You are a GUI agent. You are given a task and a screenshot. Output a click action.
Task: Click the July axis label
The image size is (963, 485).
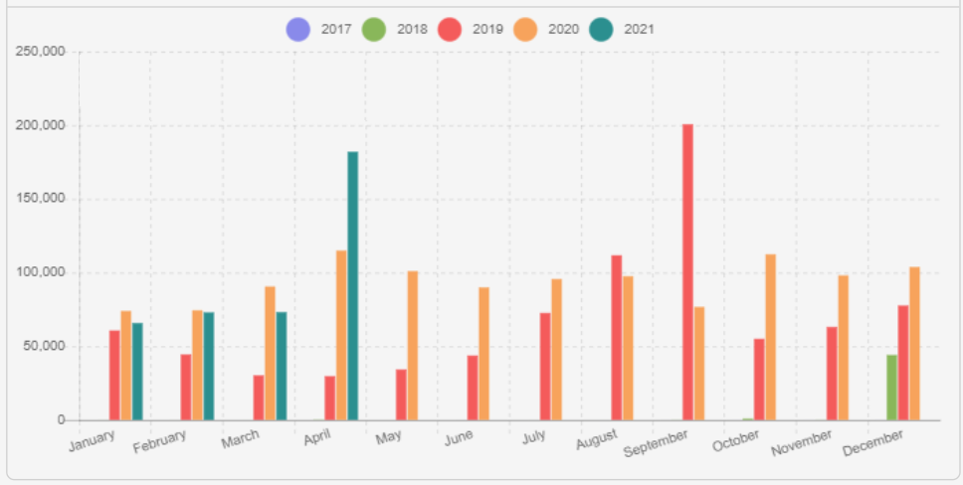tap(534, 437)
